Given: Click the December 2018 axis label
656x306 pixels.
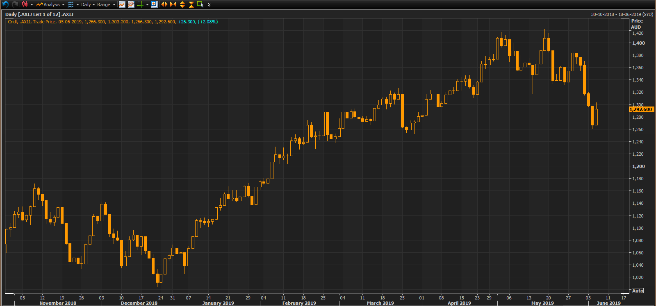Looking at the screenshot, I should [139, 303].
